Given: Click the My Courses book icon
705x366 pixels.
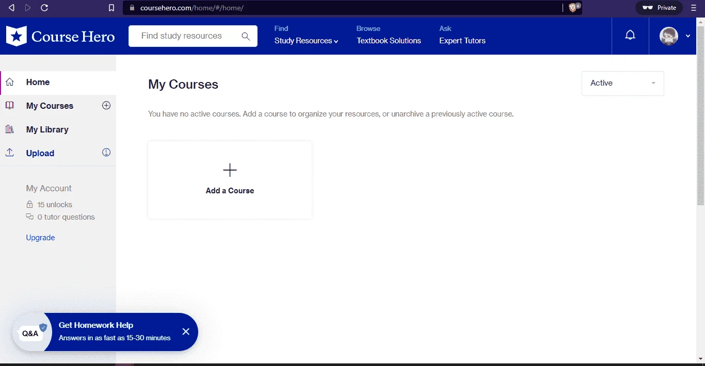Looking at the screenshot, I should point(9,105).
